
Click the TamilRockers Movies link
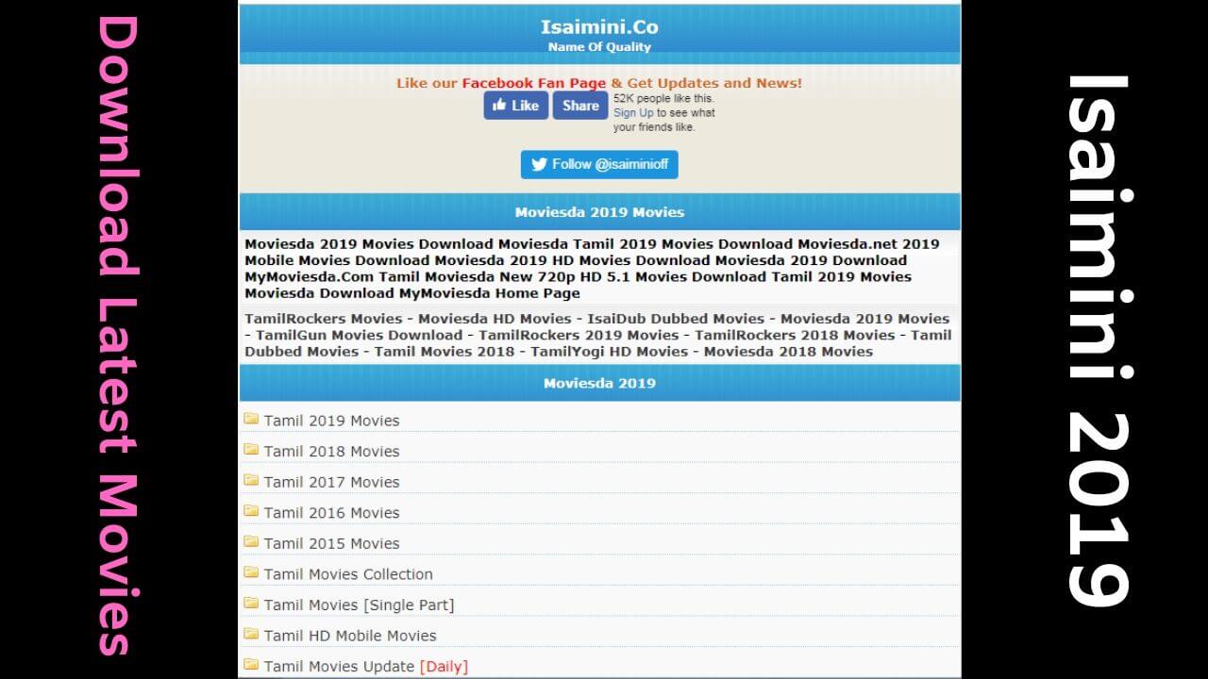point(324,319)
